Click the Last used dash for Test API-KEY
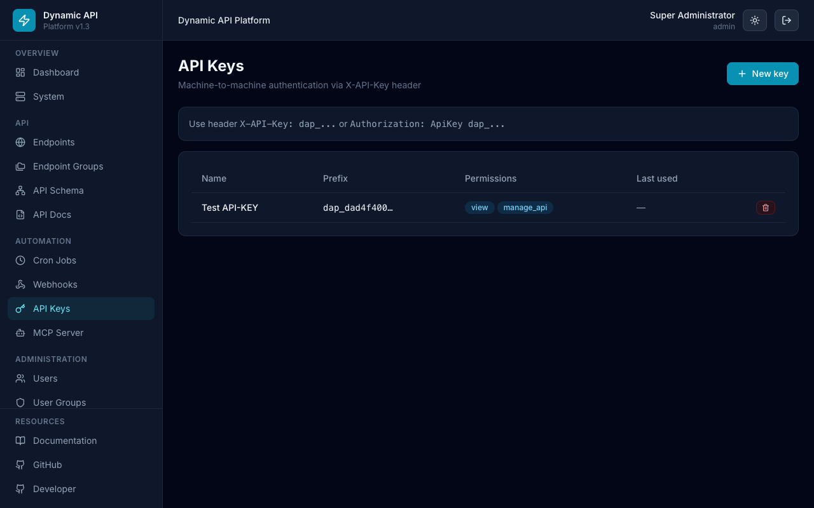This screenshot has width=814, height=508. [x=641, y=208]
